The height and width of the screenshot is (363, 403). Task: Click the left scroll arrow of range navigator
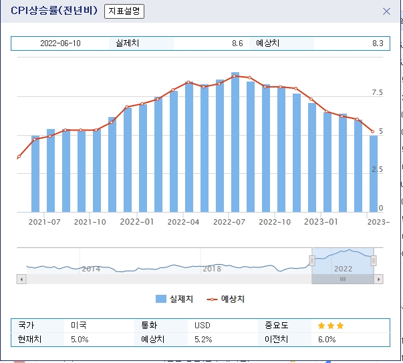pyautogui.click(x=21, y=279)
